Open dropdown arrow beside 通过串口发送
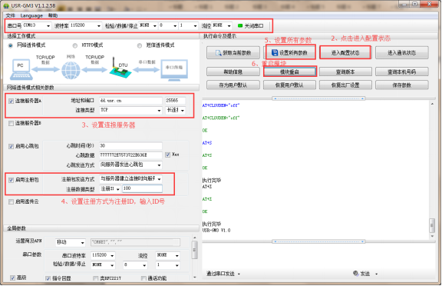The image size is (442, 286). click(x=239, y=274)
